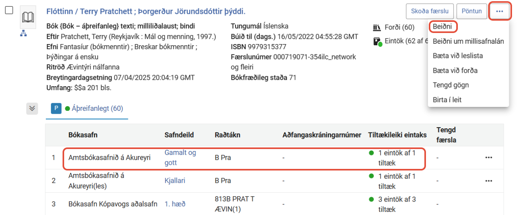Open row 1 three-dot actions menu
The image size is (520, 215).
pyautogui.click(x=489, y=158)
